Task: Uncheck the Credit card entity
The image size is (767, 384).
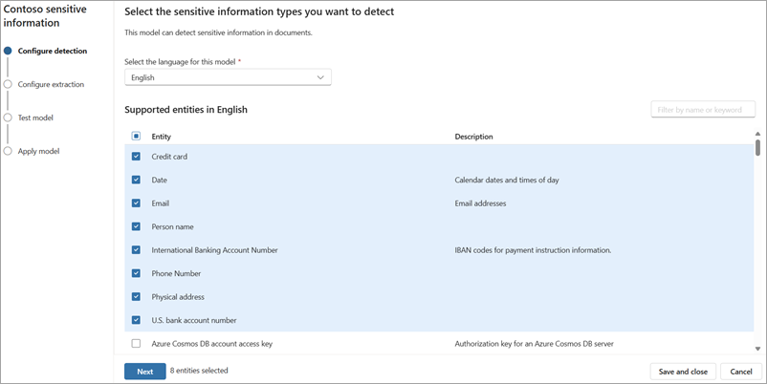Action: (x=136, y=156)
